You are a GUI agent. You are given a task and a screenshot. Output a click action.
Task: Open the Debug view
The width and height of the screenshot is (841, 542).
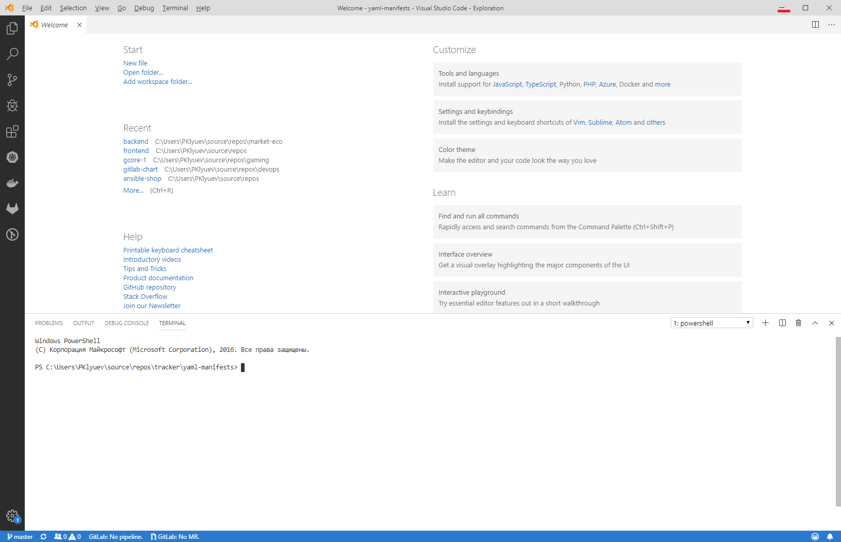tap(12, 106)
